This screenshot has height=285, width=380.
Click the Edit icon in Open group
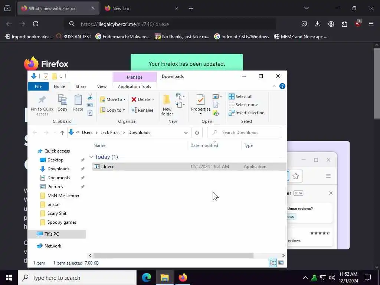(216, 105)
